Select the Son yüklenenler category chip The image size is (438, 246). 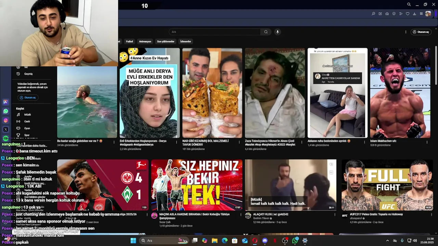pyautogui.click(x=166, y=41)
